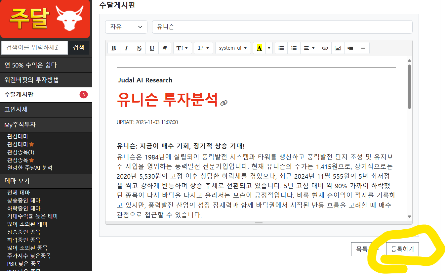Click the underline formatting icon

pyautogui.click(x=152, y=48)
